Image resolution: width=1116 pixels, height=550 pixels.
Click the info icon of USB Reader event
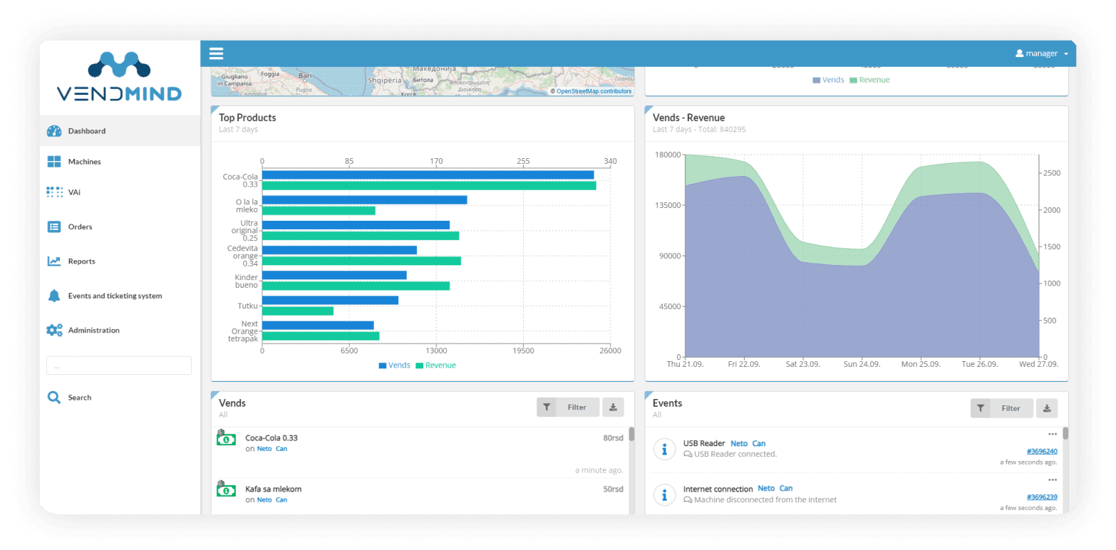(x=664, y=450)
